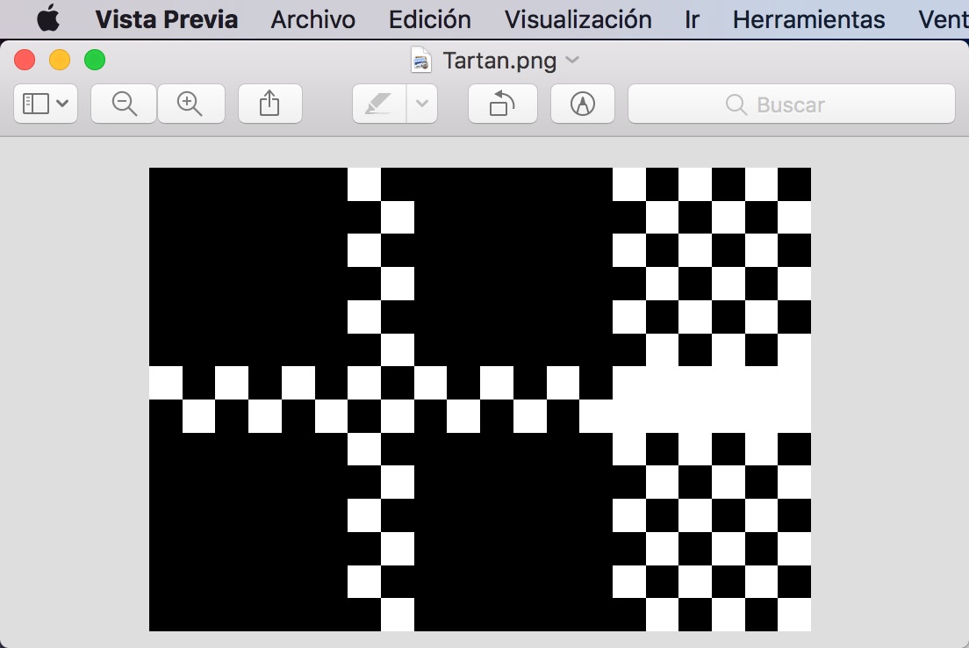The height and width of the screenshot is (648, 969).
Task: Click the Tartan checkerboard image
Action: point(480,400)
